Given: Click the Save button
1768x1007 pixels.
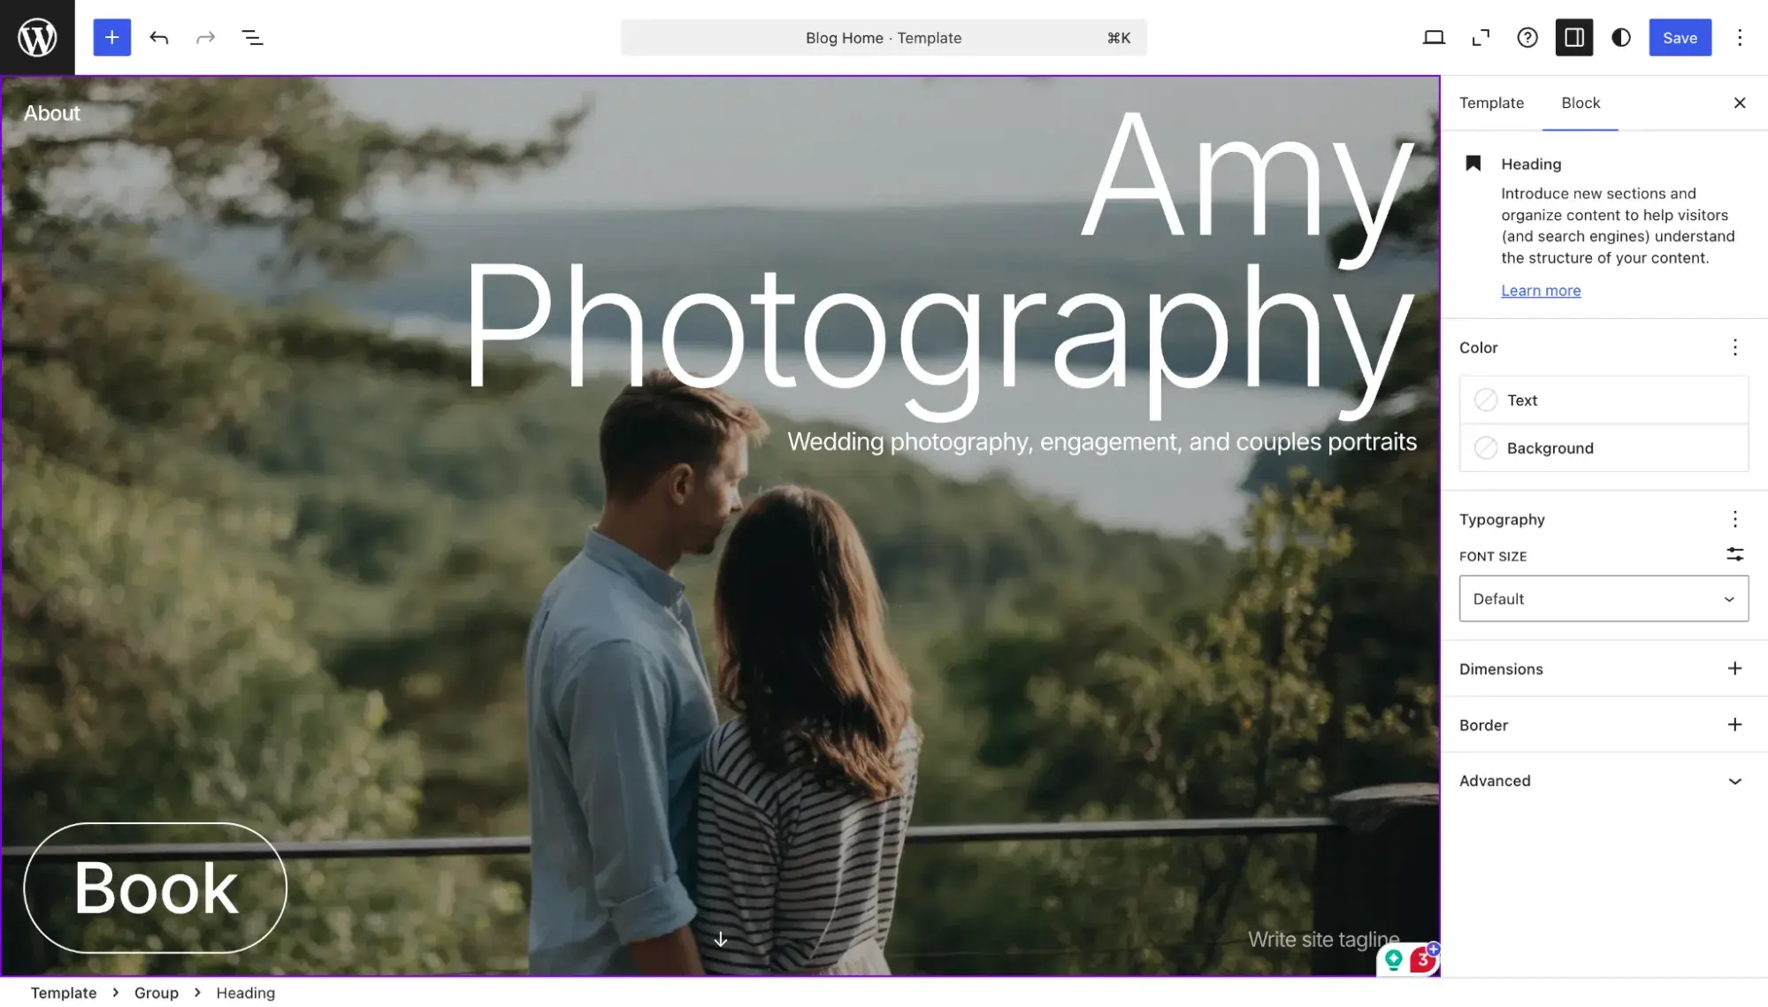Looking at the screenshot, I should 1679,37.
